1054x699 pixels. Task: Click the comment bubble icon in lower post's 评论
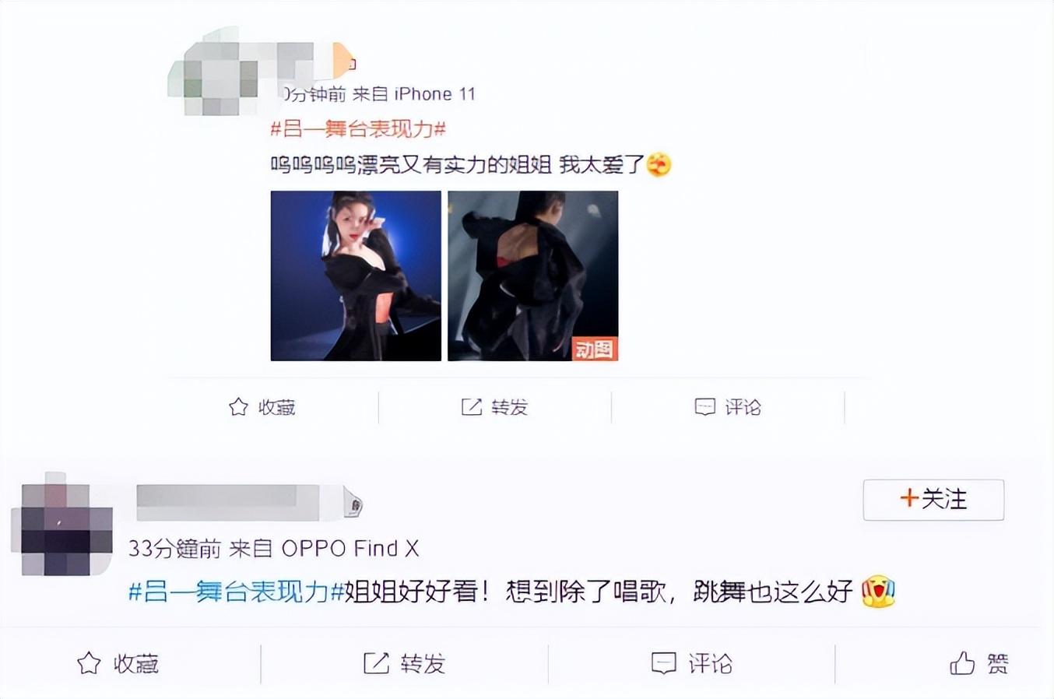click(x=663, y=663)
